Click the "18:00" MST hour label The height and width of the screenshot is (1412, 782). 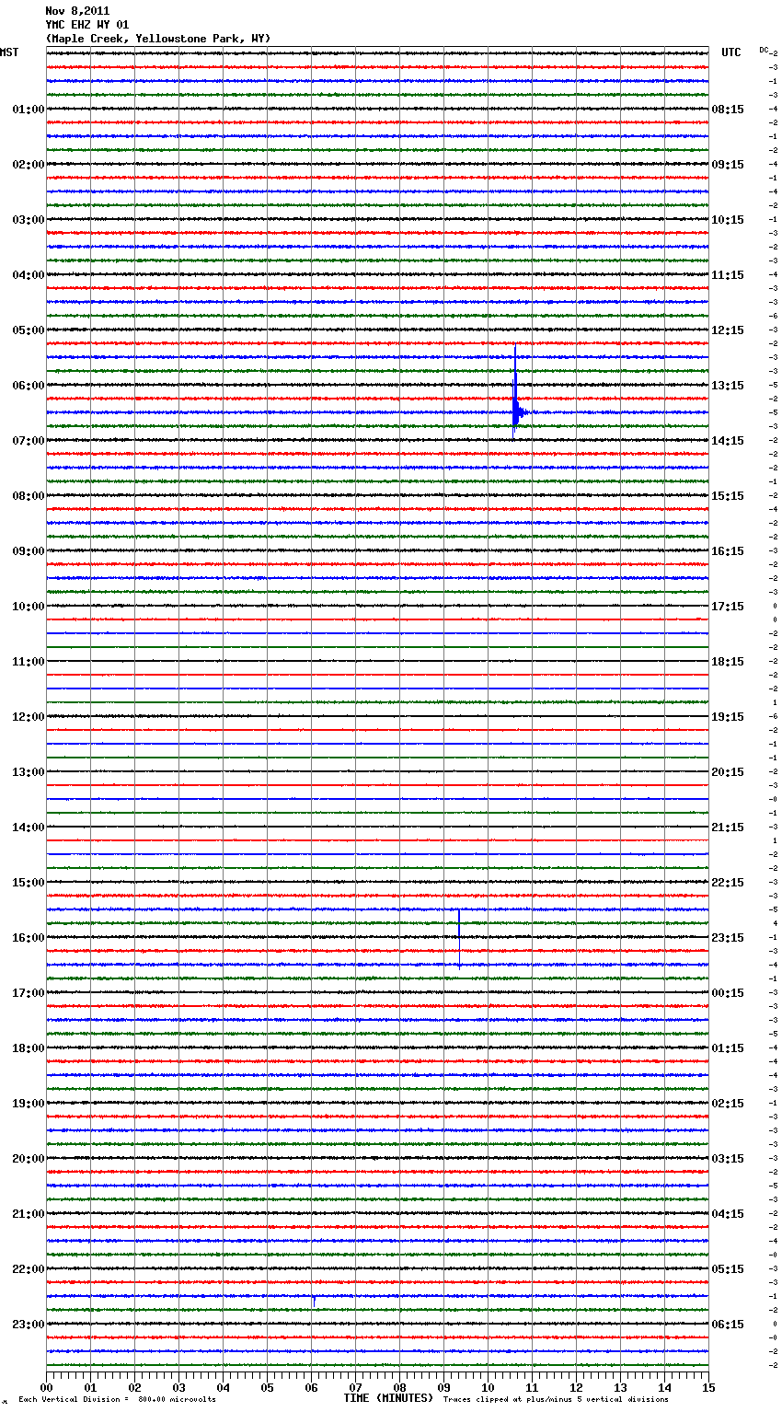coord(29,1048)
